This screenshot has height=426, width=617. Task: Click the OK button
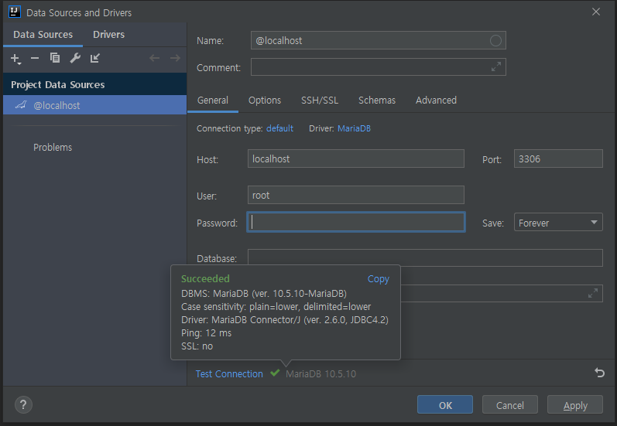tap(445, 405)
